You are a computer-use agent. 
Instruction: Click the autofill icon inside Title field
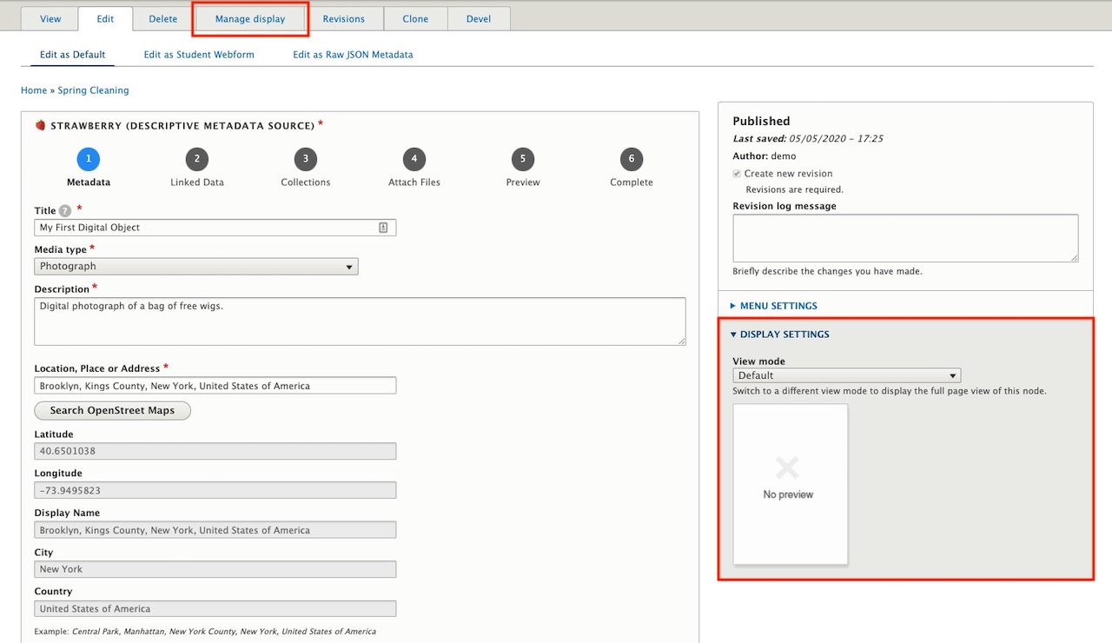[383, 228]
